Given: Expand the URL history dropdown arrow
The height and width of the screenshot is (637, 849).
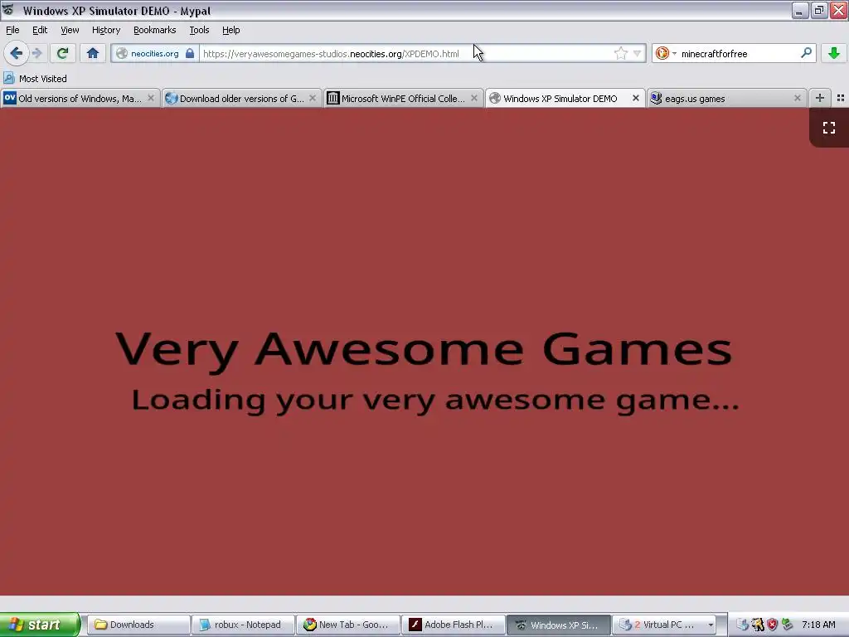Looking at the screenshot, I should point(638,53).
